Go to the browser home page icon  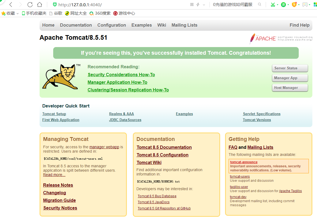[x=40, y=4]
